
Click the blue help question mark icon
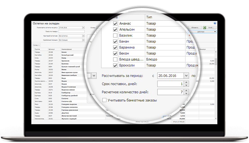point(215,24)
